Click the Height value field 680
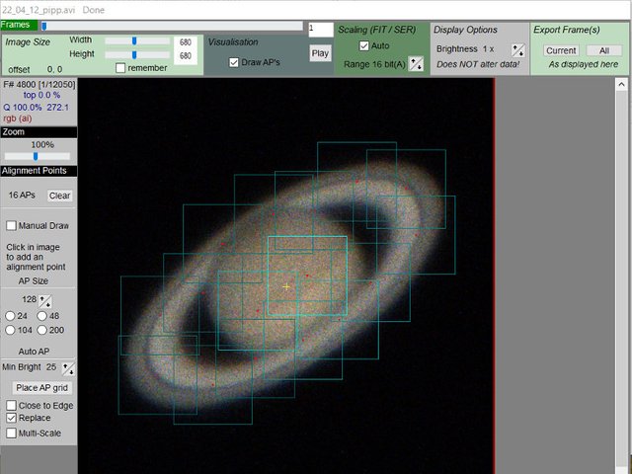 pyautogui.click(x=186, y=55)
